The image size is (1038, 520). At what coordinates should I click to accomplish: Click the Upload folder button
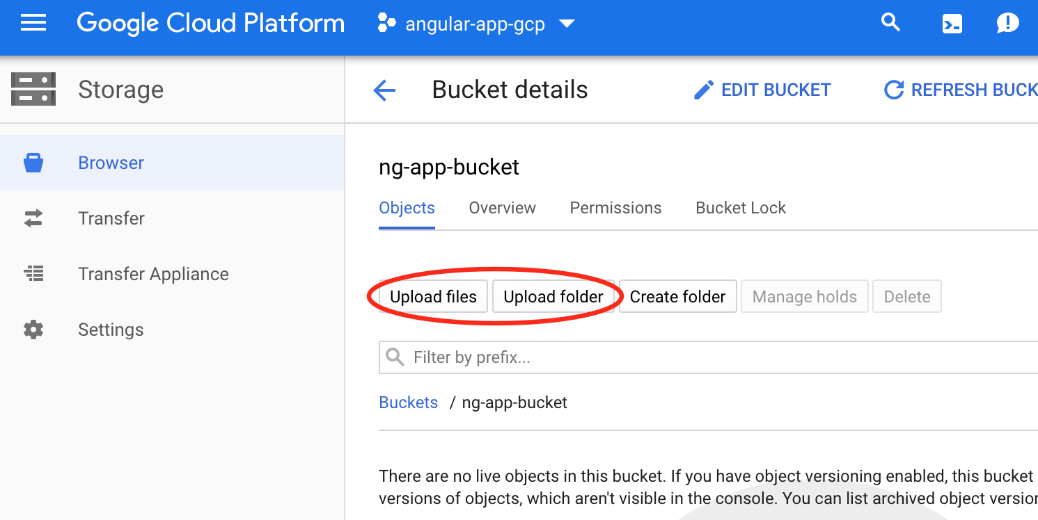click(553, 297)
